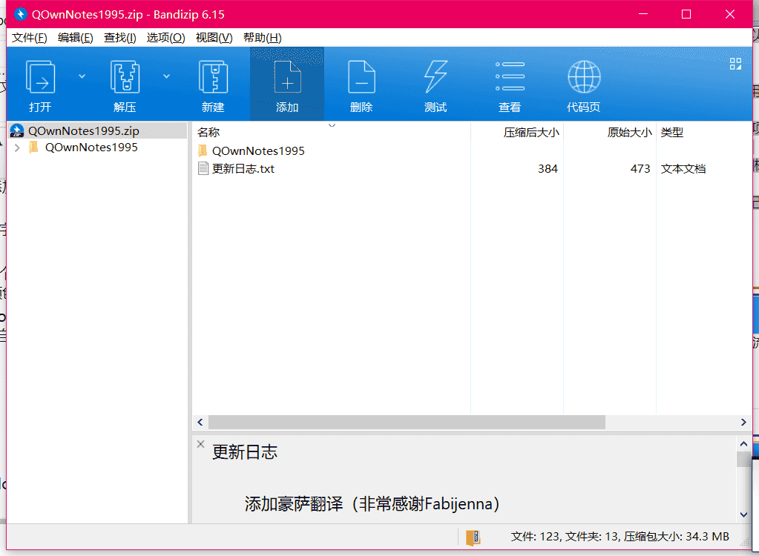The width and height of the screenshot is (759, 556).
Task: Click the 添加豪萨翻译 changelog line
Action: click(372, 504)
